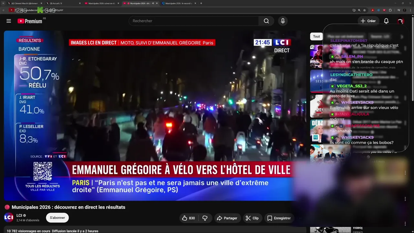414x233 pixels.
Task: Open the browser three-dot menu
Action: tap(410, 10)
